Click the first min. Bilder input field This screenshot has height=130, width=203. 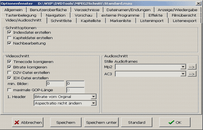(x=55, y=84)
